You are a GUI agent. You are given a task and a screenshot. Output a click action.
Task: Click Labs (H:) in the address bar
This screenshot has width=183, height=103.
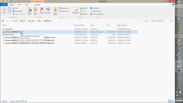(x=31, y=21)
